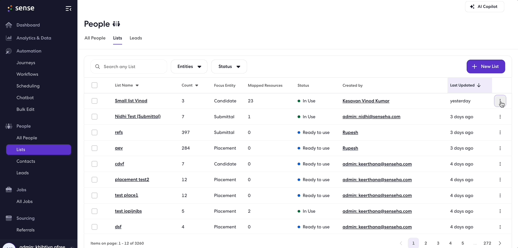The width and height of the screenshot is (518, 248).
Task: Open the three-dot menu for cdvf
Action: pyautogui.click(x=500, y=164)
